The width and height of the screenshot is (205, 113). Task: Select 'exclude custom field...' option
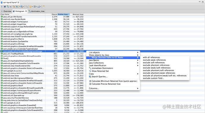pos(165,78)
